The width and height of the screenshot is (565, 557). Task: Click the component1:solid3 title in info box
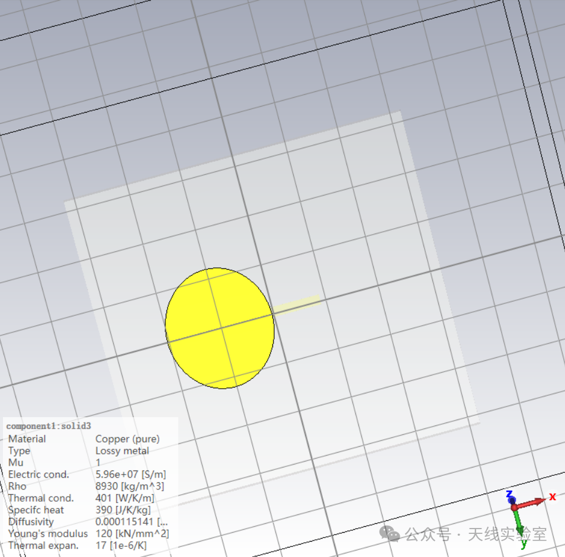tap(49, 426)
